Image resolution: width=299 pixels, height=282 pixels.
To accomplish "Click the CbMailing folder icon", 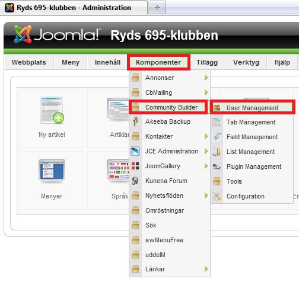I will pyautogui.click(x=135, y=92).
